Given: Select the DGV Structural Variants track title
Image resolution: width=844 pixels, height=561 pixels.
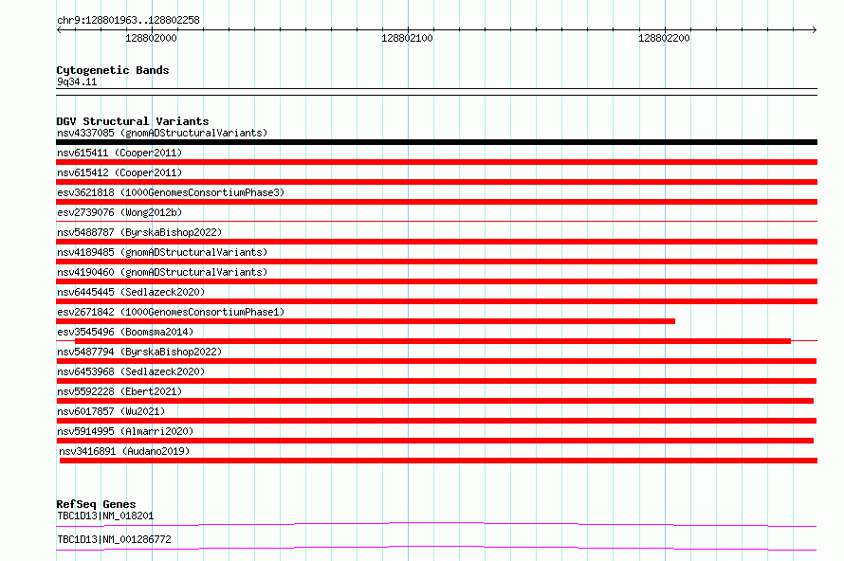Looking at the screenshot, I should click(133, 121).
